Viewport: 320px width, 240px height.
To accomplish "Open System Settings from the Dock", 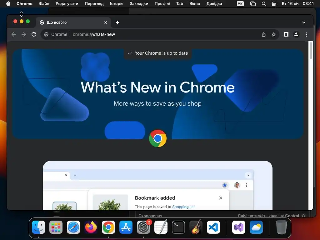I will [x=143, y=227].
